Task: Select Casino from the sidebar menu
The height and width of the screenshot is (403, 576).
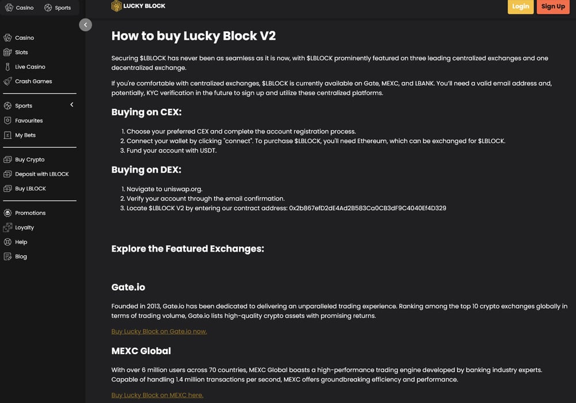Action: point(25,37)
